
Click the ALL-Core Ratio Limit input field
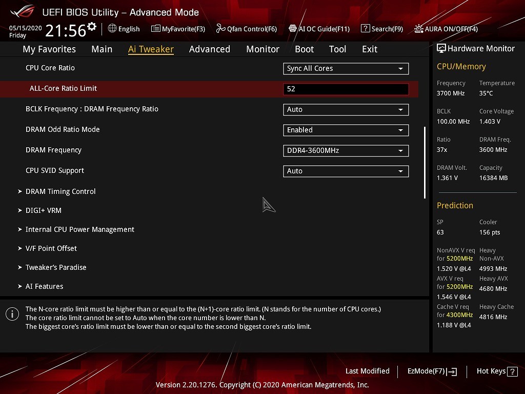tap(346, 89)
